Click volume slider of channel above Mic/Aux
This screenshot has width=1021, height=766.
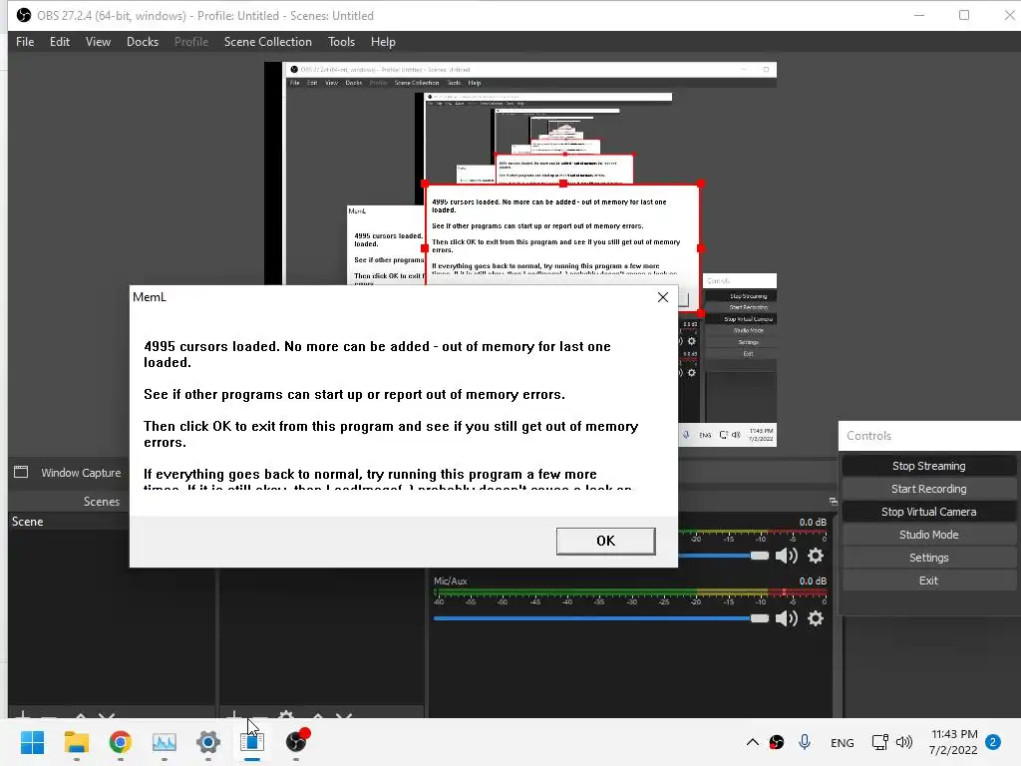coord(759,556)
